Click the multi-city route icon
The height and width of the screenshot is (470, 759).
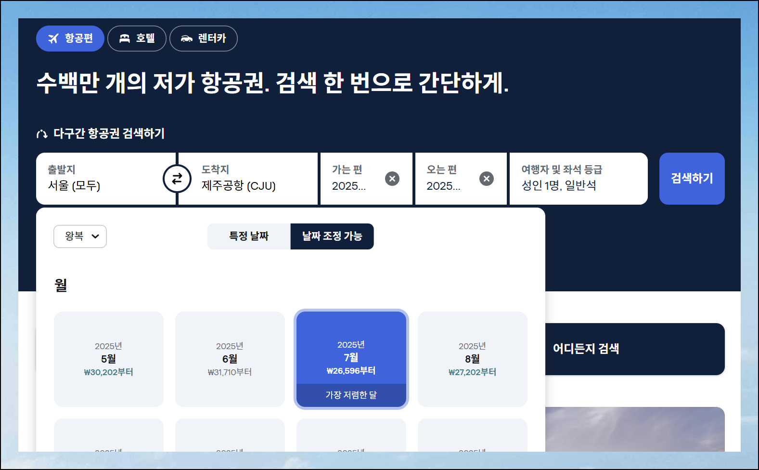click(x=42, y=134)
